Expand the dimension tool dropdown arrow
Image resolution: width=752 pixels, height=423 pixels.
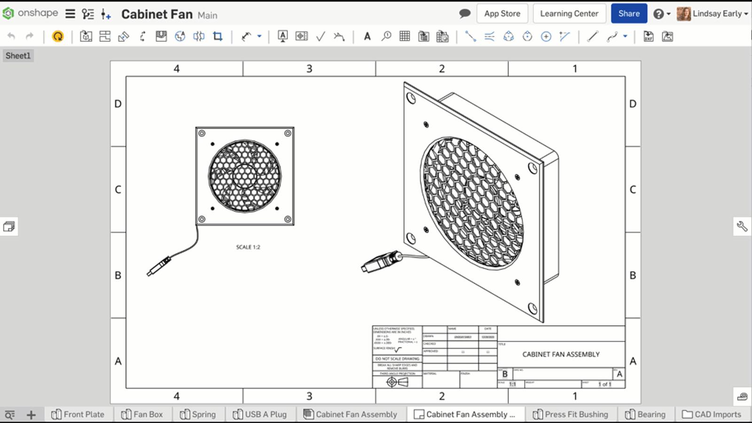pos(259,37)
